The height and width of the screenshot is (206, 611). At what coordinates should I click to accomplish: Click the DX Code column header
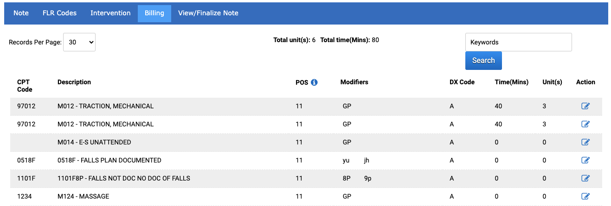[462, 82]
